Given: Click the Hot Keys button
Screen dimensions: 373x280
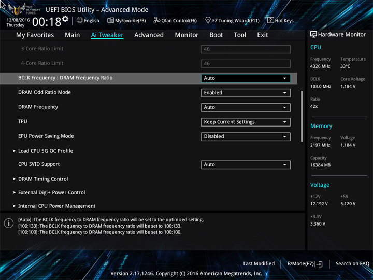Looking at the screenshot, I should (x=280, y=20).
